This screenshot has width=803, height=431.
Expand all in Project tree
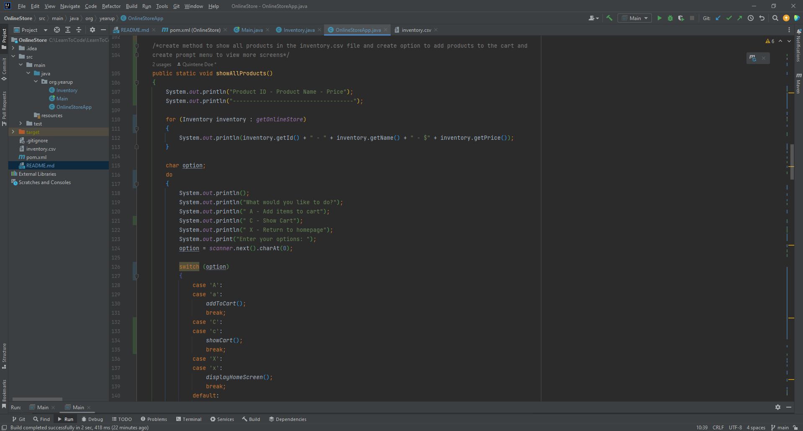coord(68,30)
